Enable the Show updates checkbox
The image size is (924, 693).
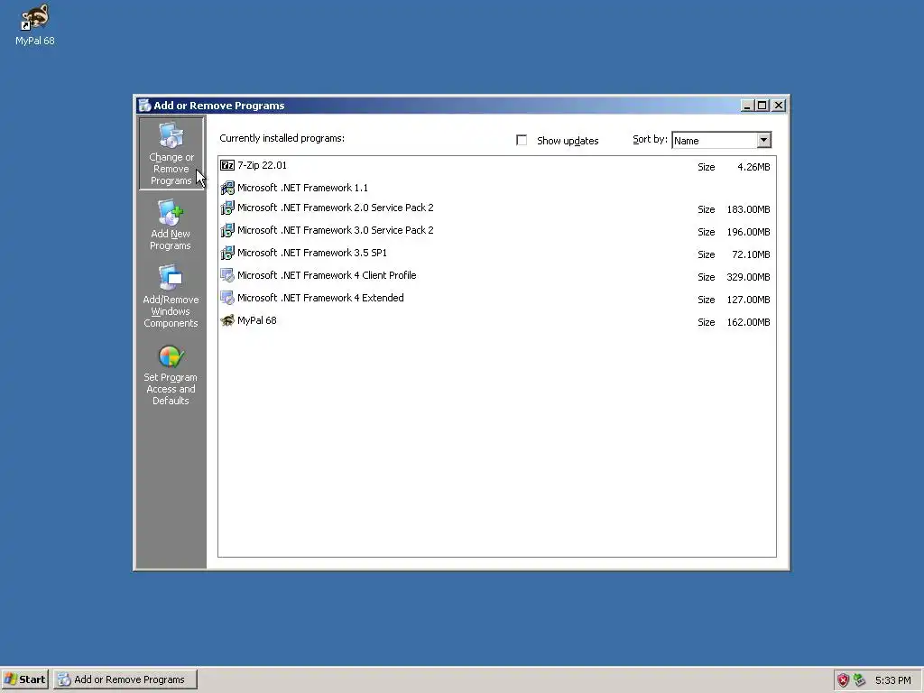point(522,140)
